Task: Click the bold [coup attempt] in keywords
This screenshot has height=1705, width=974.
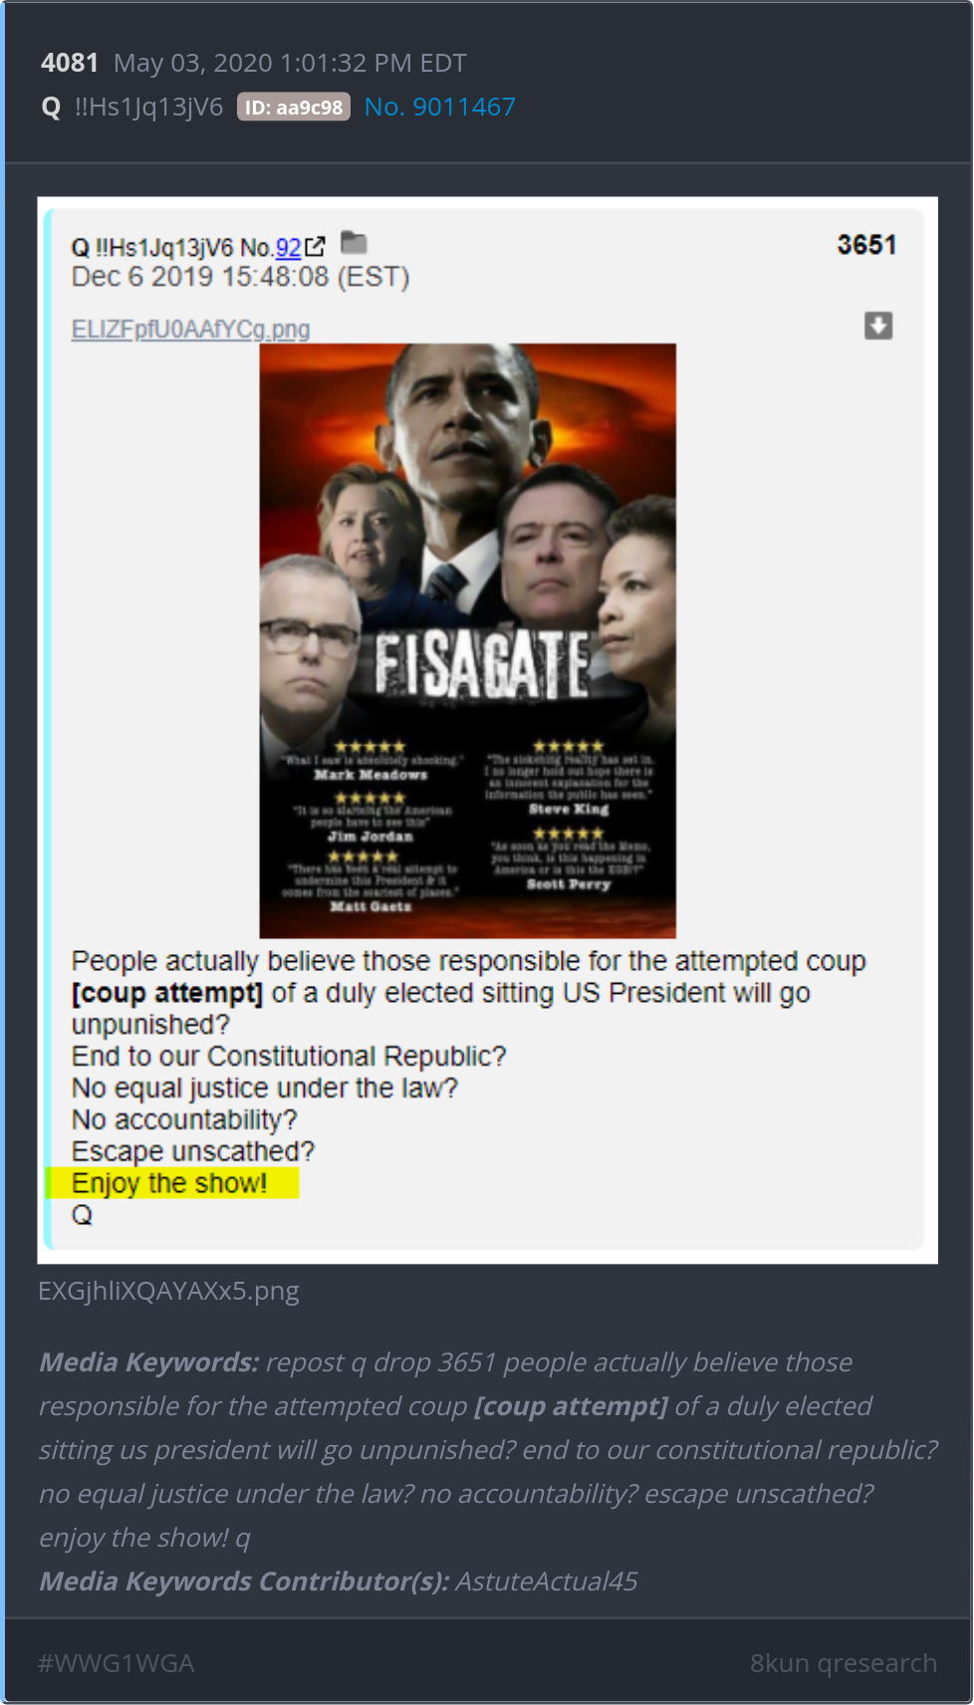Action: (571, 1406)
